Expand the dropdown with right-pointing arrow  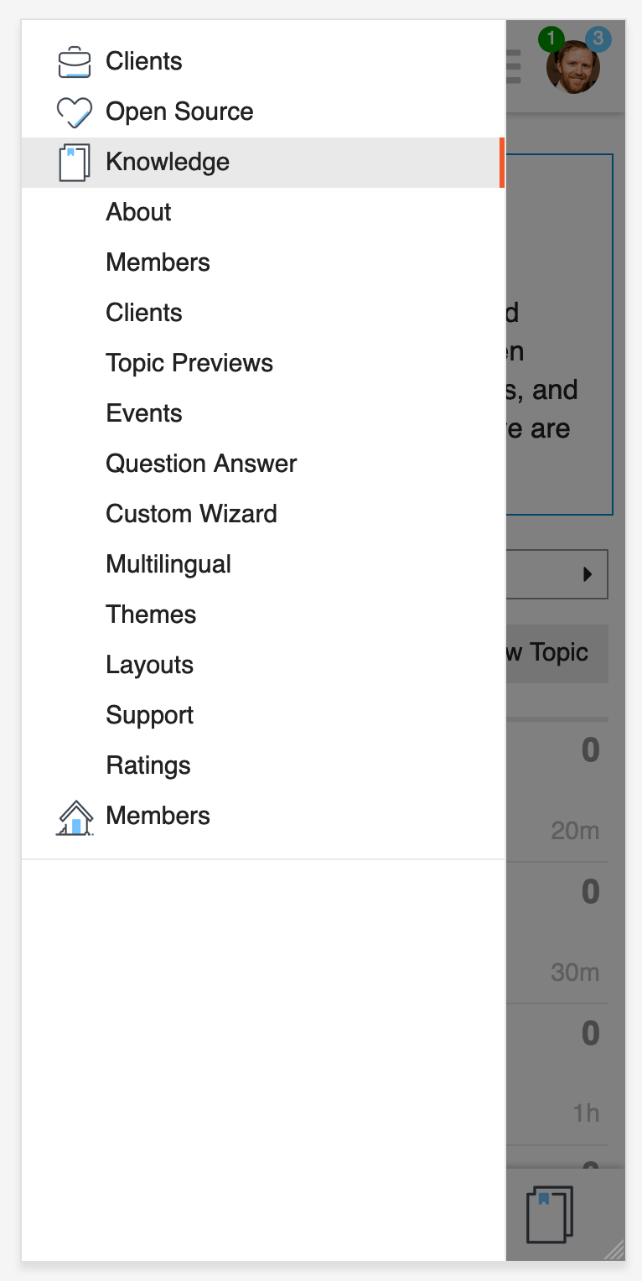coord(557,574)
